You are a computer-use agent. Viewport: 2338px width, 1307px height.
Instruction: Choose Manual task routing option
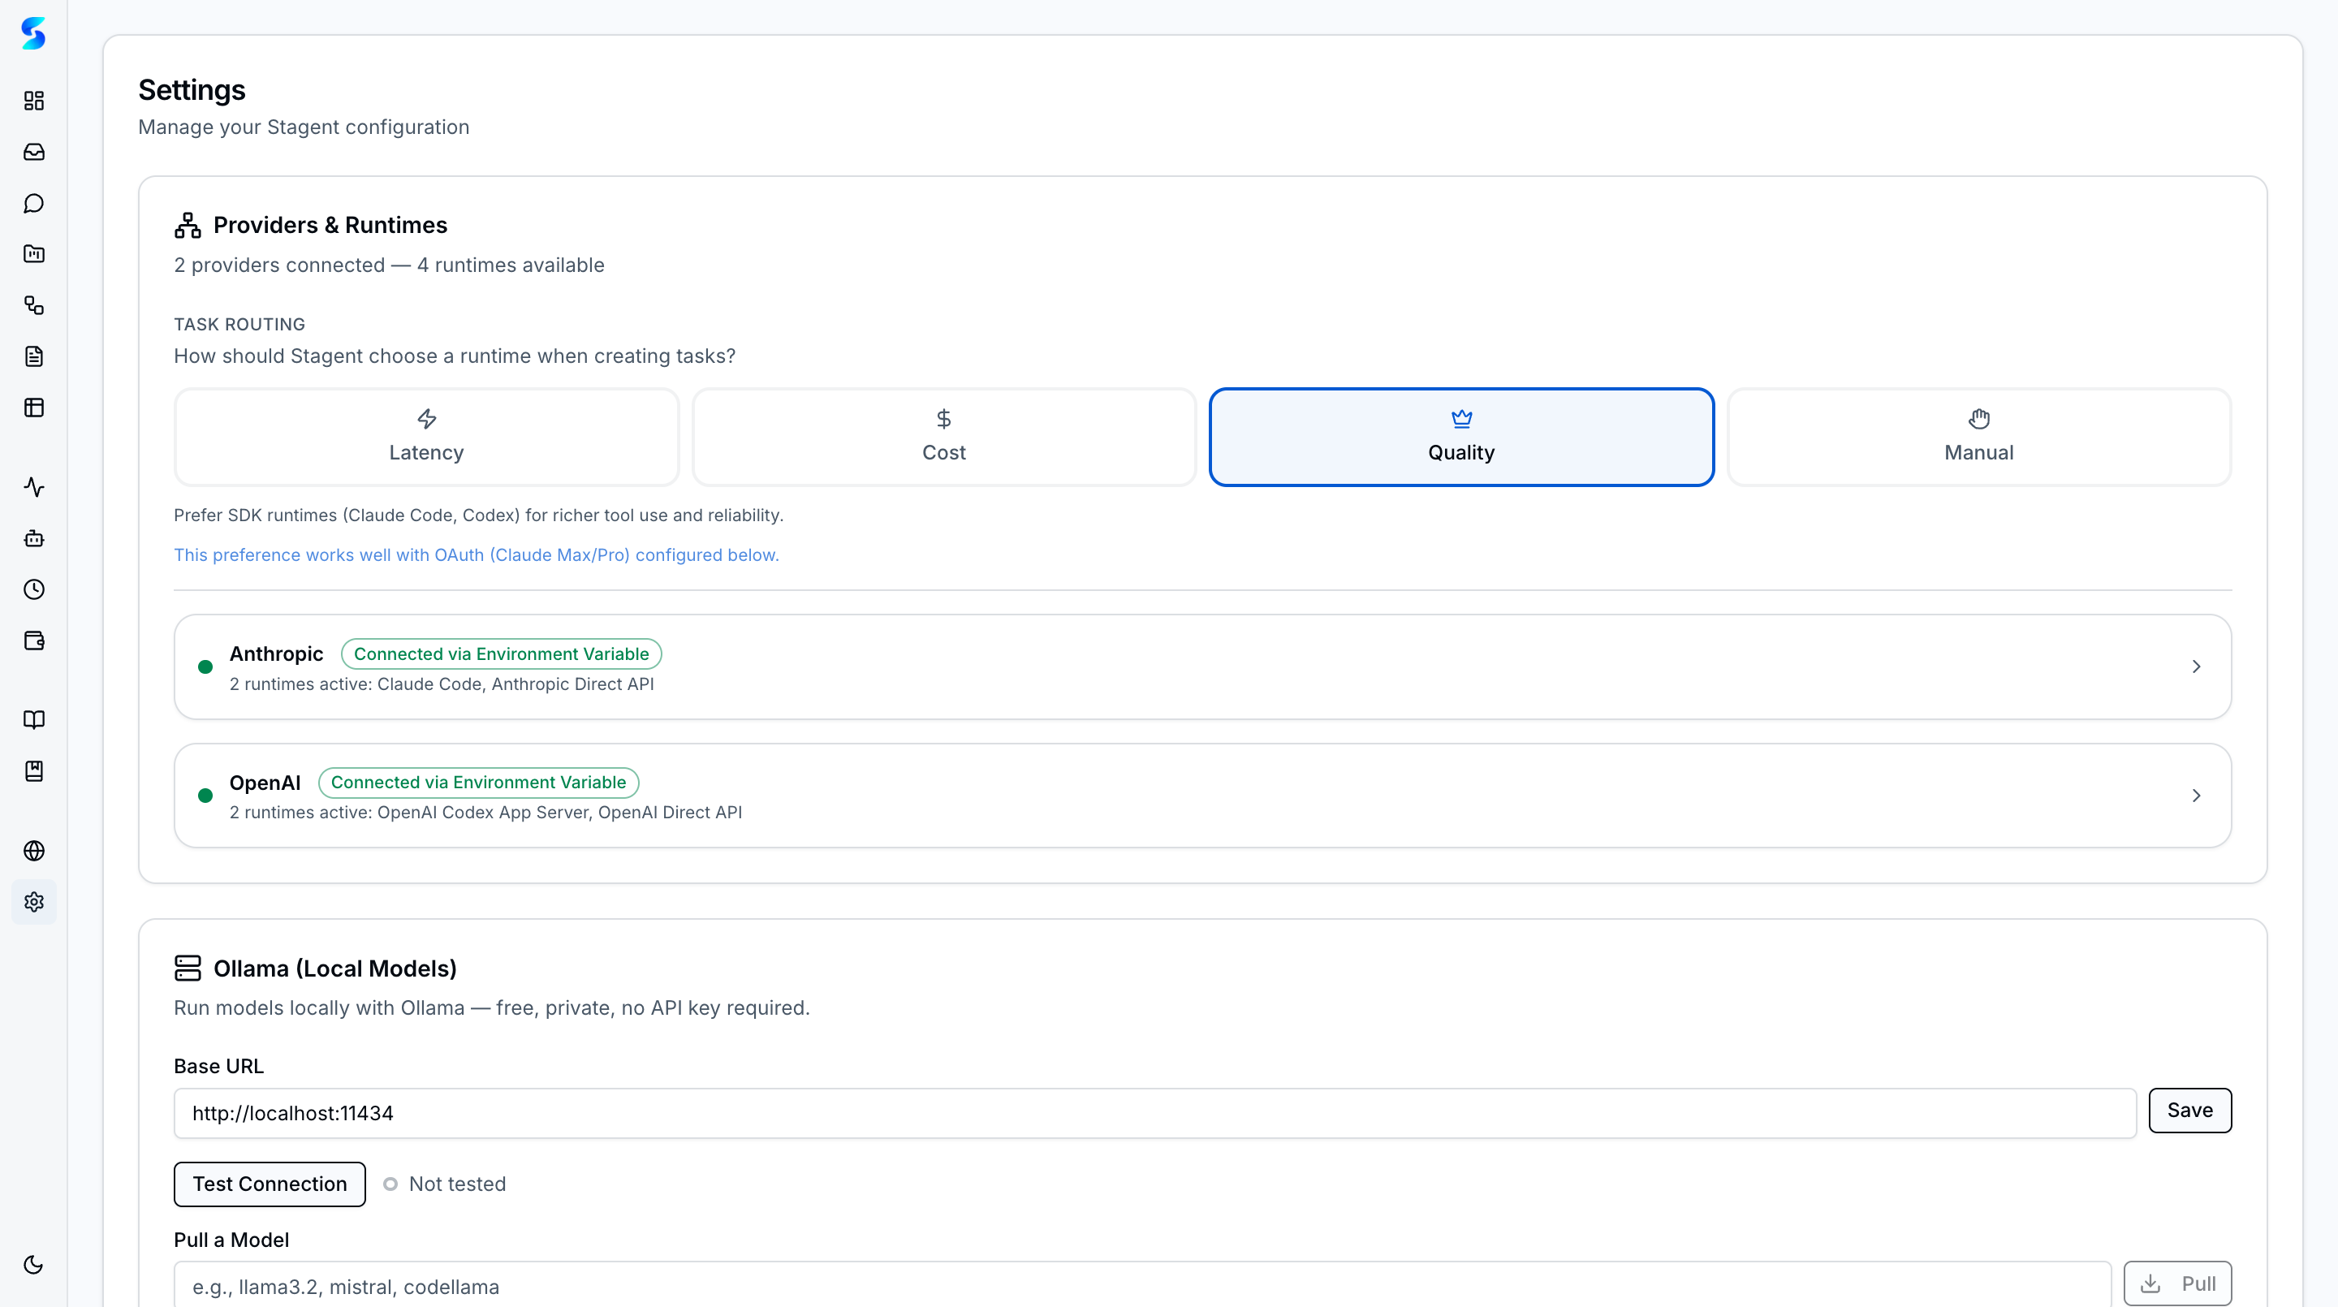pyautogui.click(x=1978, y=437)
